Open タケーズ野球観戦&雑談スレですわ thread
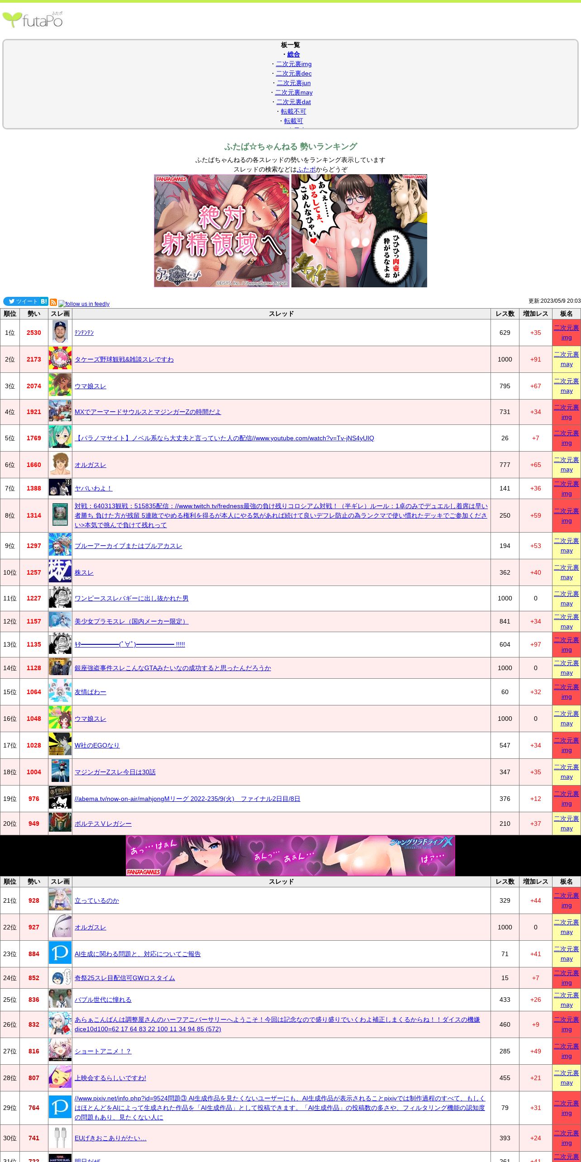Image resolution: width=581 pixels, height=1162 pixels. 124,359
